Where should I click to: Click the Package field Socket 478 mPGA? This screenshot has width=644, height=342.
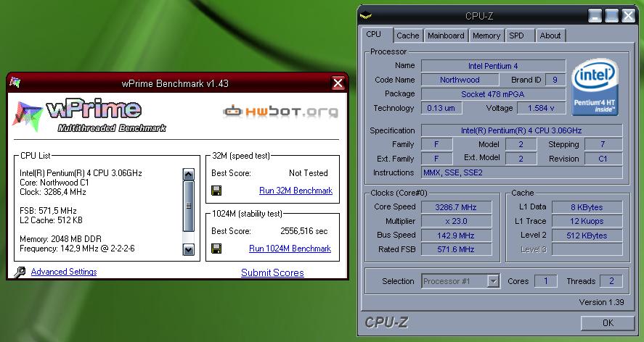(x=493, y=94)
